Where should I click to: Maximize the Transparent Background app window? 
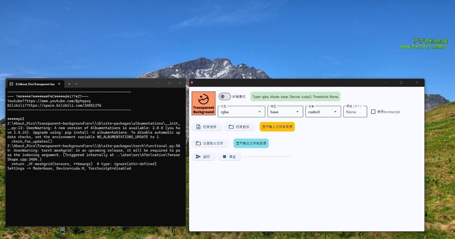point(401,83)
